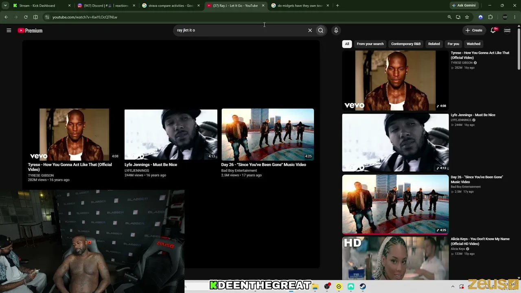The image size is (521, 293).
Task: Open Lyfe Jennings endscreen thumbnail
Action: coord(171,134)
